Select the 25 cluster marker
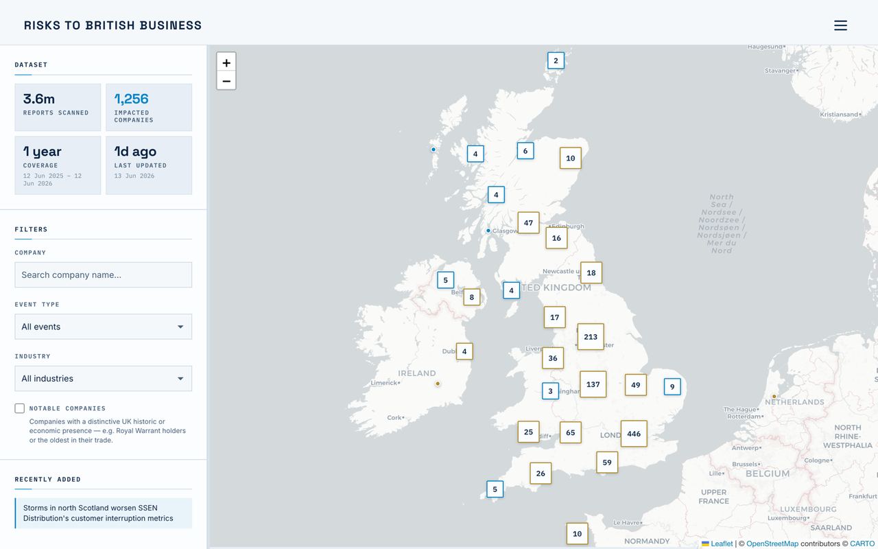Screen dimensions: 878x549 tap(528, 432)
